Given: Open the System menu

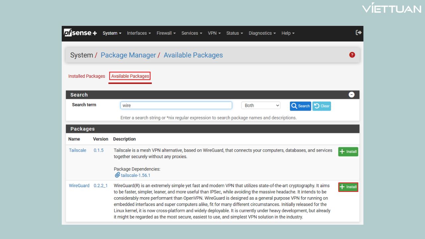Looking at the screenshot, I should (112, 33).
